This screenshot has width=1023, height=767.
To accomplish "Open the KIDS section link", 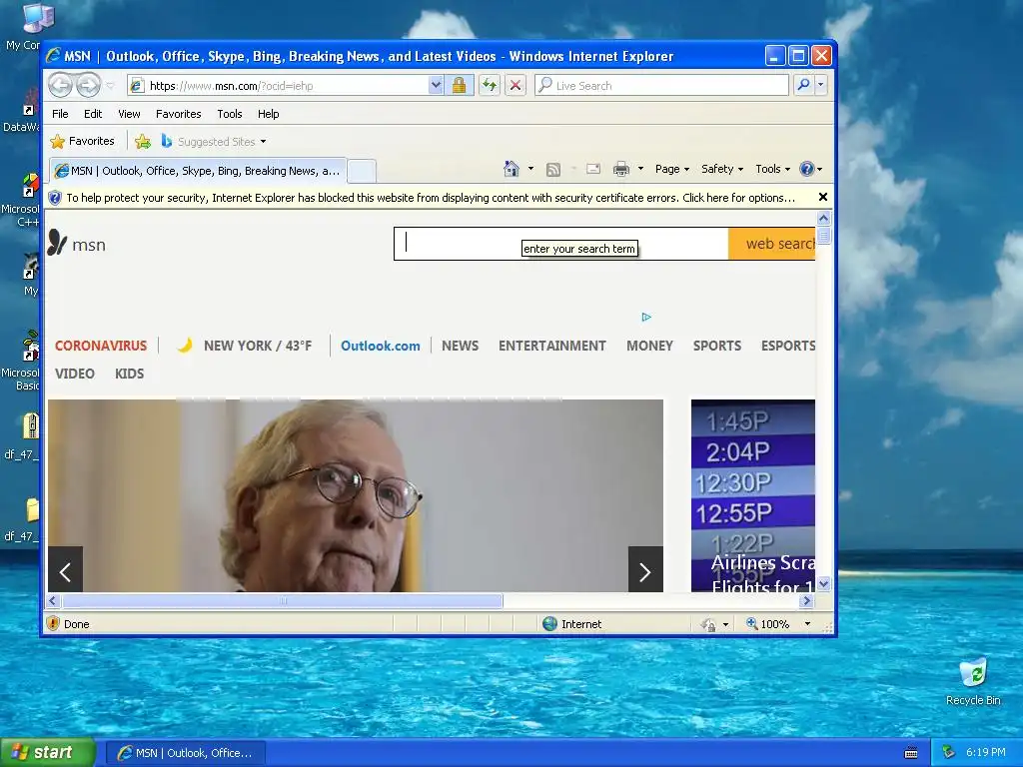I will coord(129,374).
